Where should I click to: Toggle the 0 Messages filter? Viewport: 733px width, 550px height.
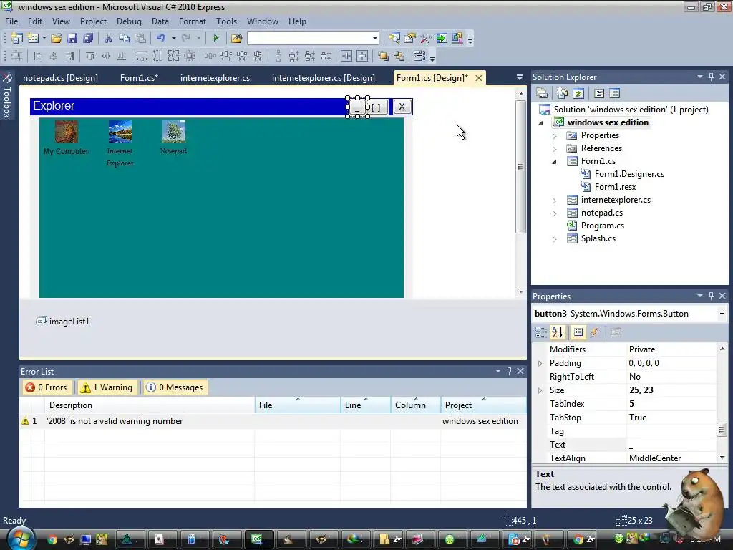(x=175, y=387)
